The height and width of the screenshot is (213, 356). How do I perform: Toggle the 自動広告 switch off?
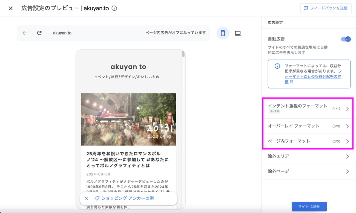pos(346,39)
